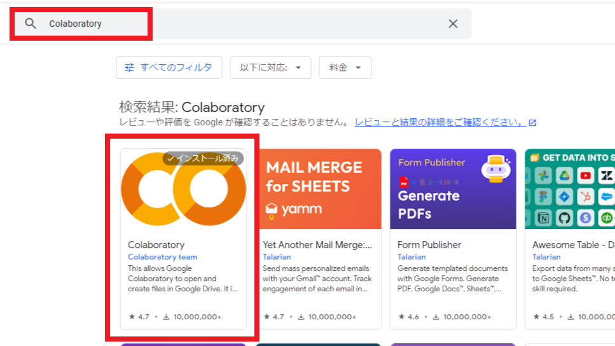Viewport: 615px width, 346px height.
Task: Open Yet Another Mail Merge app title
Action: [317, 245]
